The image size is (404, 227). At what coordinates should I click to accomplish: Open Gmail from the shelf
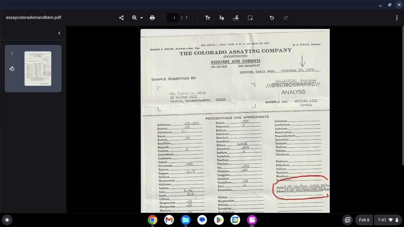169,220
